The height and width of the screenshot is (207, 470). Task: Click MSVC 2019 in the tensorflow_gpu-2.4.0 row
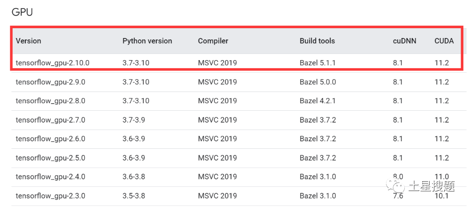pyautogui.click(x=217, y=177)
